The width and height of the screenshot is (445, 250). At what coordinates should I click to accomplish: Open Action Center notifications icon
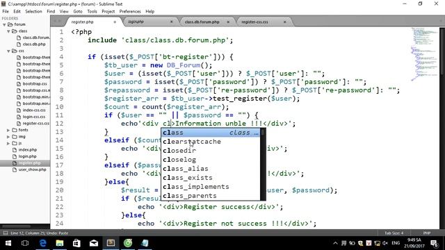434,243
